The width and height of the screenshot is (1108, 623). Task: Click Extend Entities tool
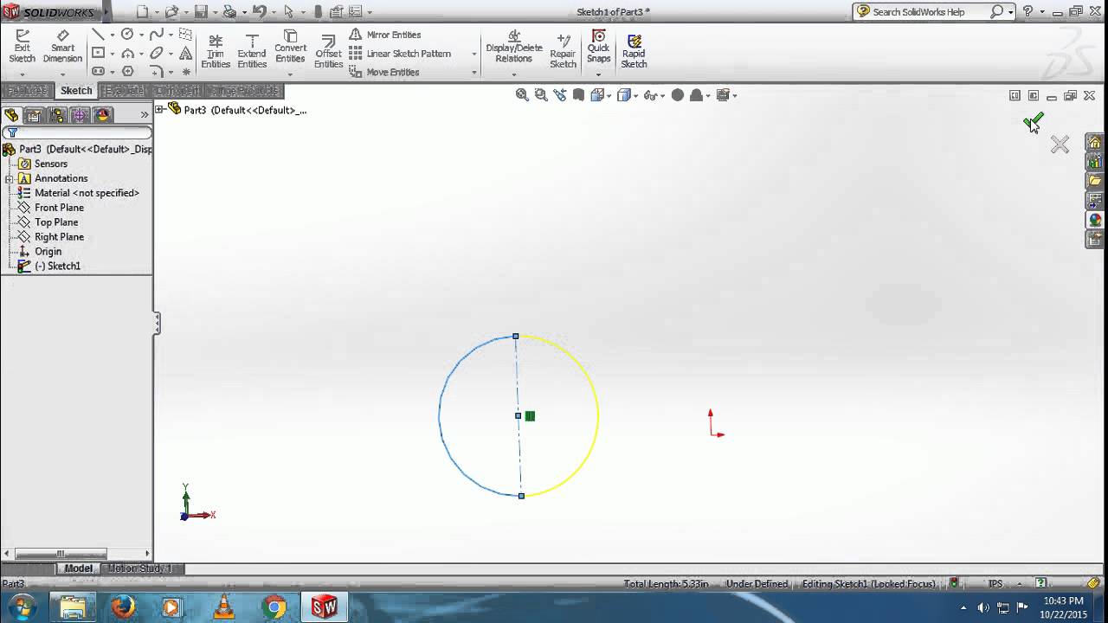252,52
